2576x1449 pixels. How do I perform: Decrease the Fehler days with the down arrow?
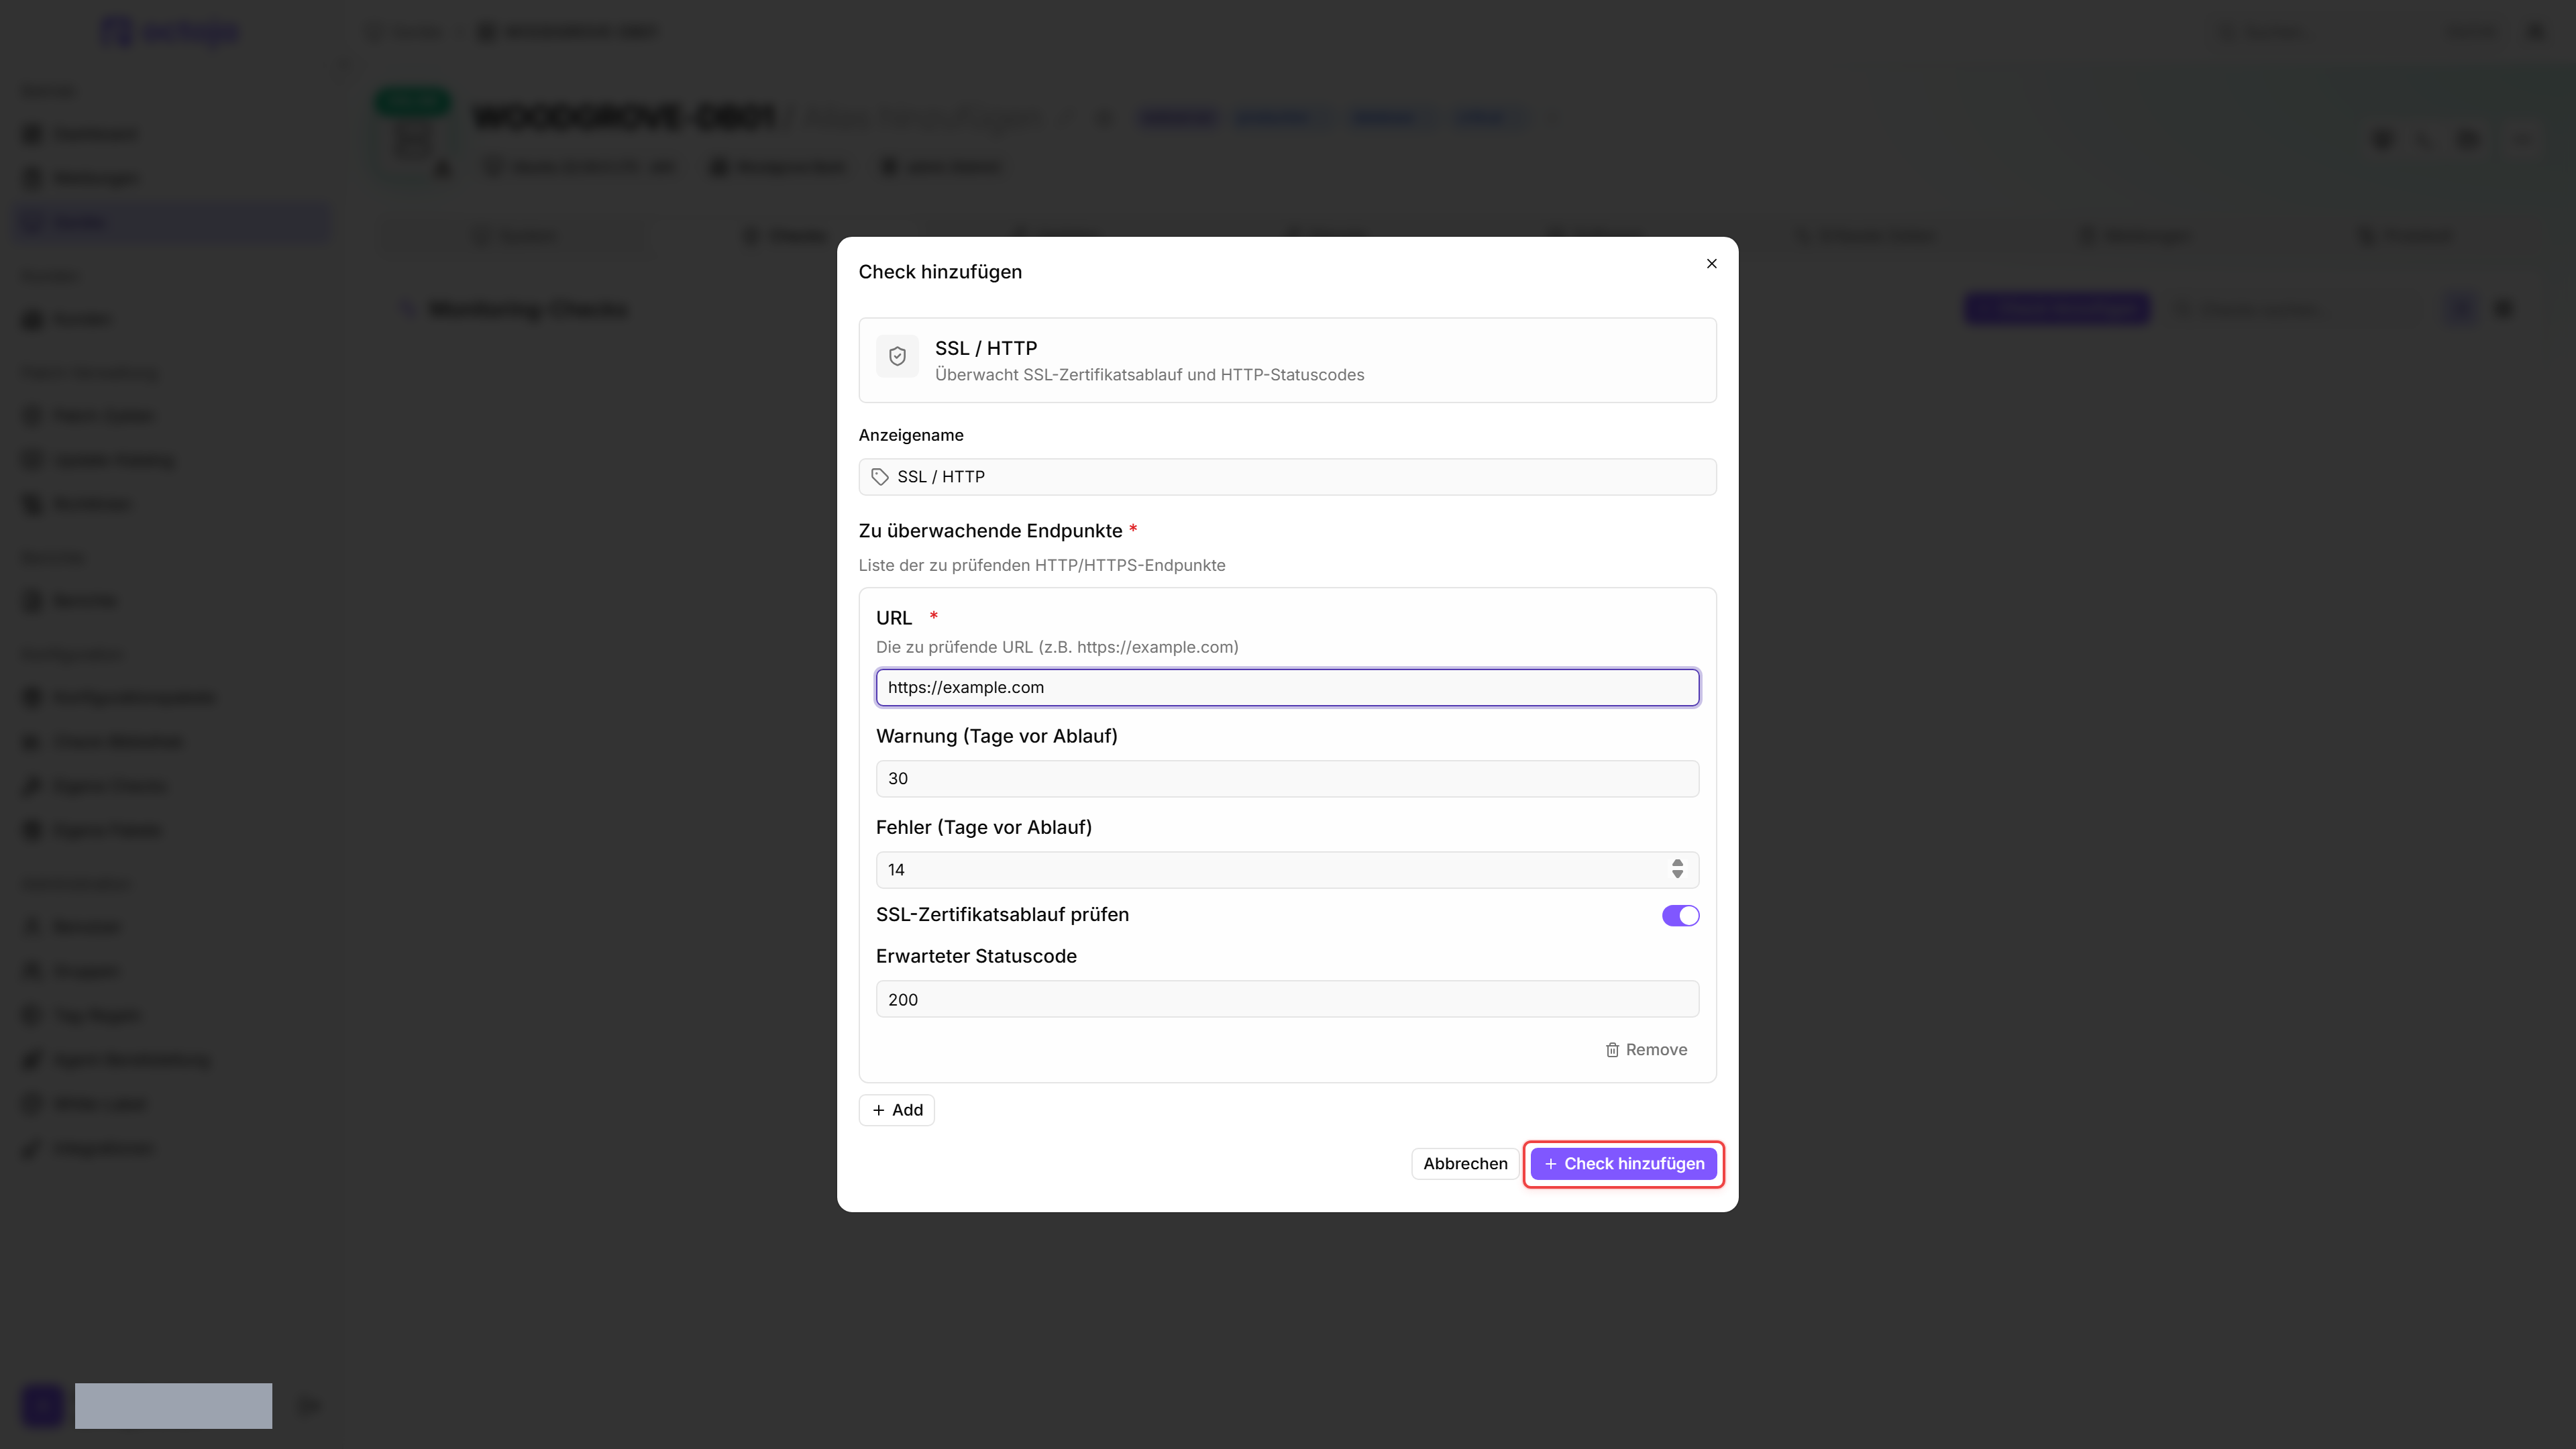click(x=1677, y=875)
